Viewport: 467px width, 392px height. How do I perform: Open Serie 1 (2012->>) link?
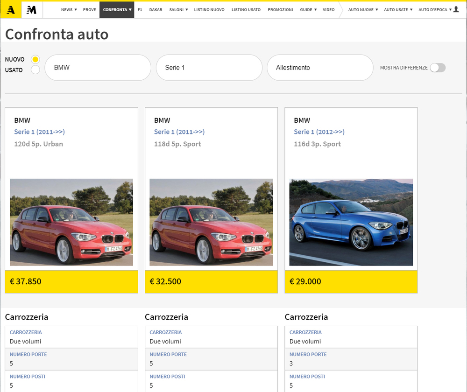click(319, 132)
